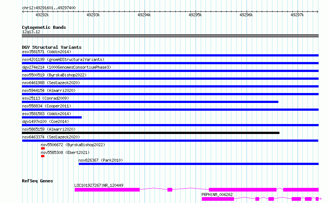The height and width of the screenshot is (203, 329).
Task: Select the nsv4201199 gnomADStructuralVariants label
Action: (63, 59)
